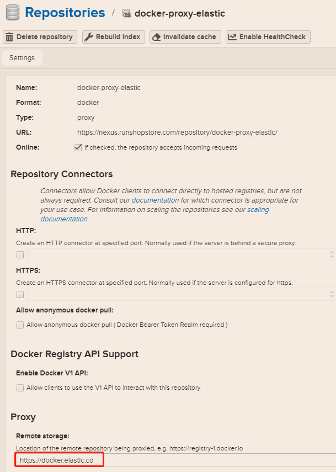Screen dimensions: 336x472
Task: Decrease the HTTPS port with down arrow
Action: [x=332, y=297]
